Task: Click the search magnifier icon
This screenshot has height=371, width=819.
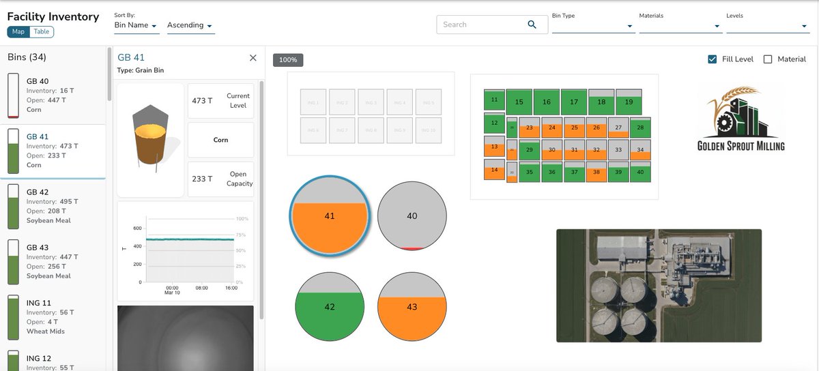Action: pos(532,25)
